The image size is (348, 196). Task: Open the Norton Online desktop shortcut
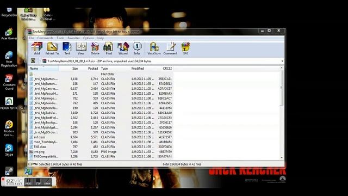pyautogui.click(x=9, y=128)
